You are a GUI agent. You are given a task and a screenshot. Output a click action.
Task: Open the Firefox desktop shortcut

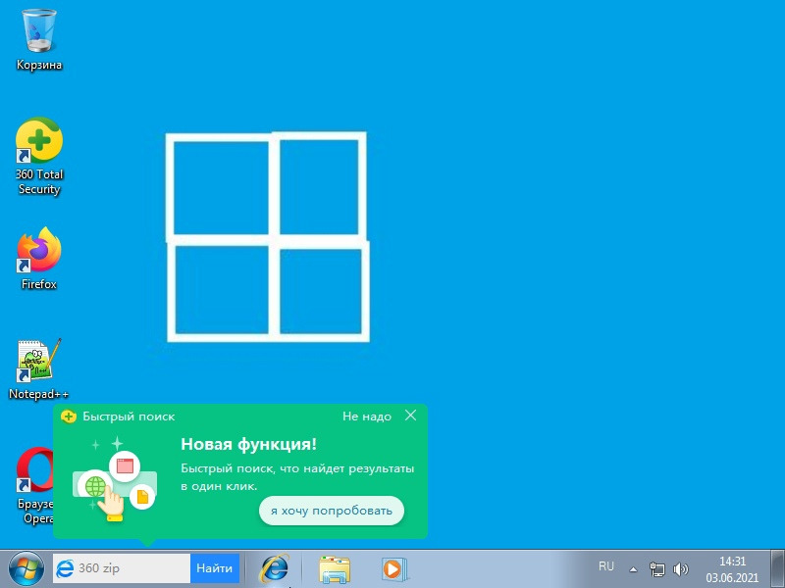pyautogui.click(x=39, y=251)
